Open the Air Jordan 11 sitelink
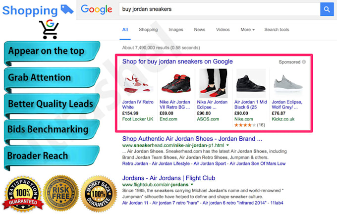Viewport: 337px width, 214px height. coord(135,203)
